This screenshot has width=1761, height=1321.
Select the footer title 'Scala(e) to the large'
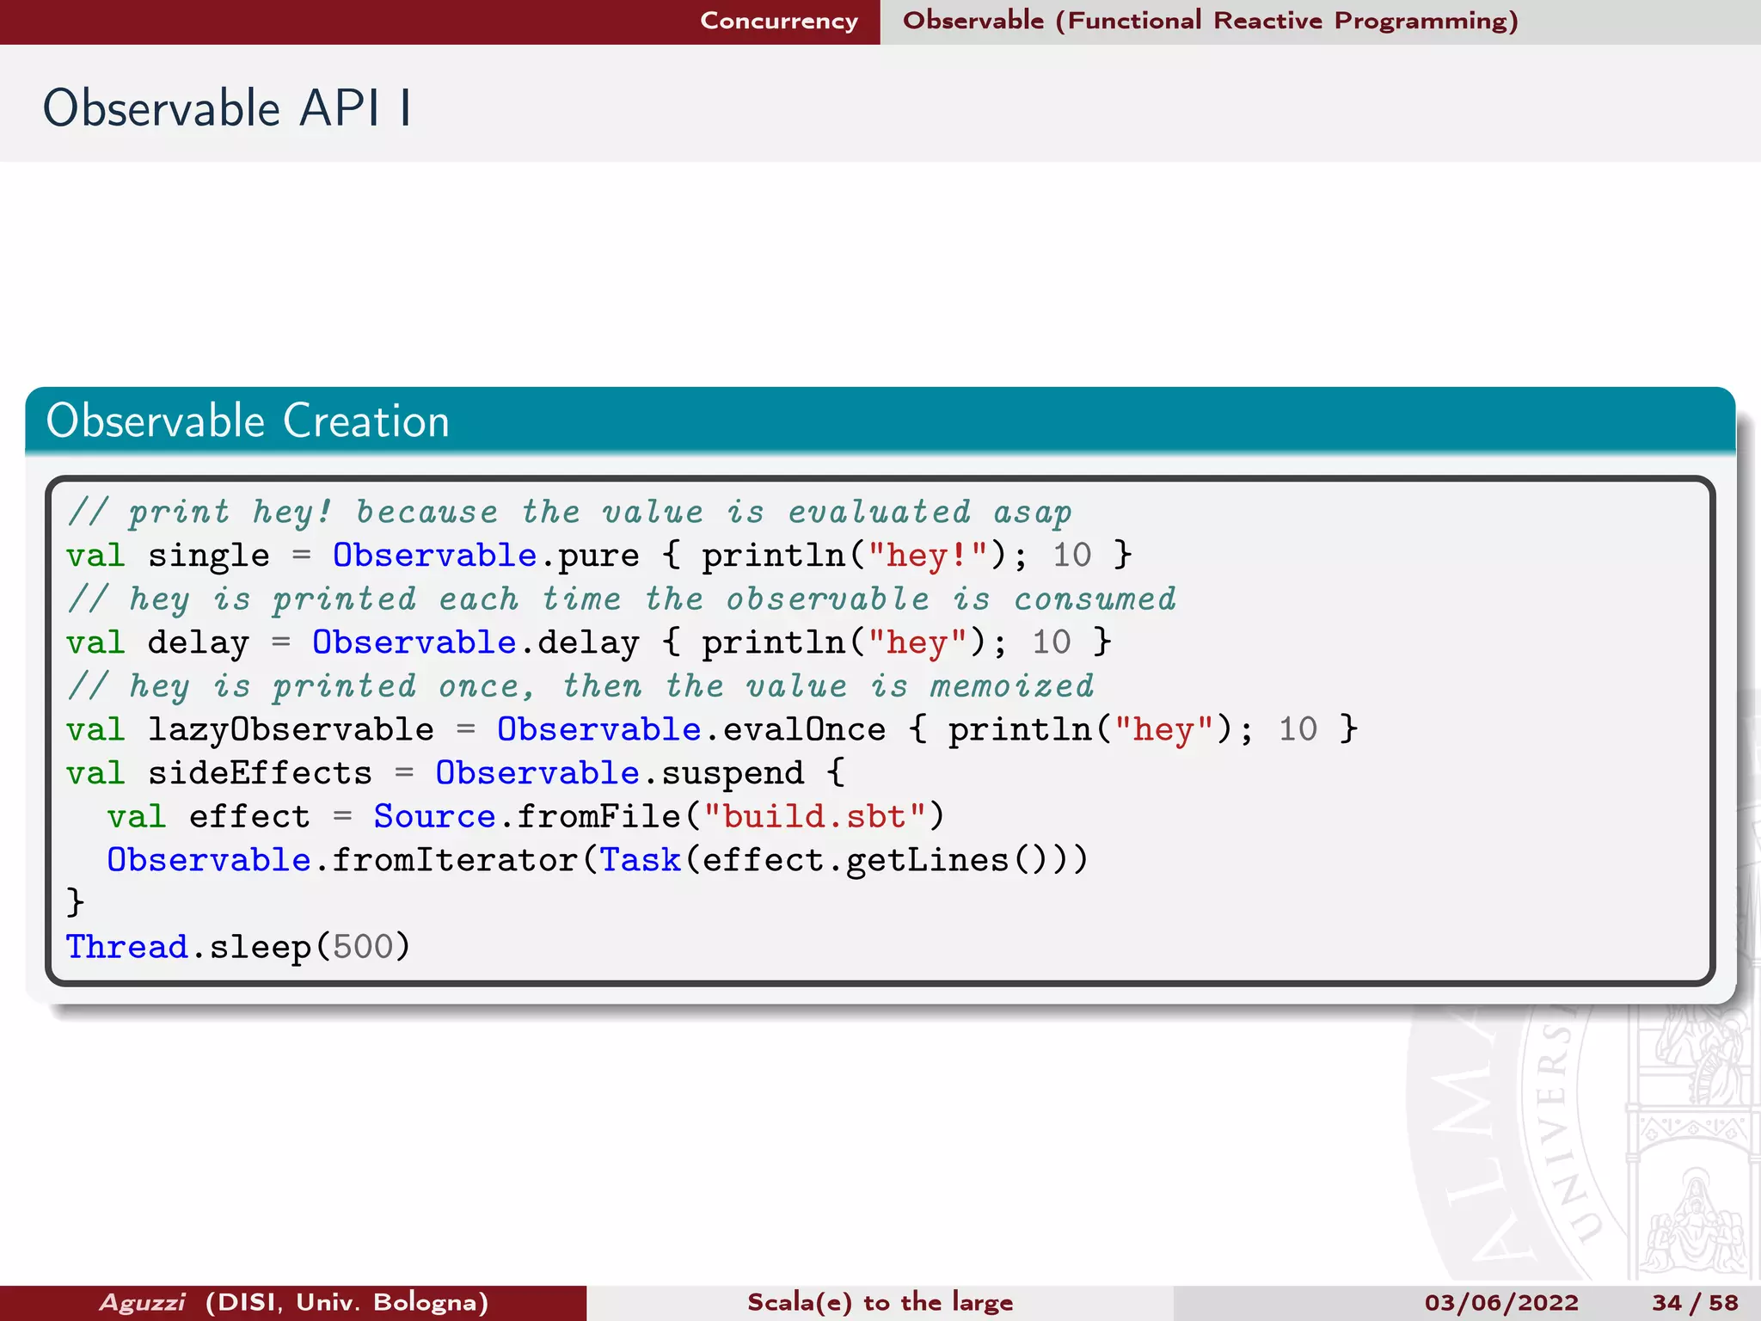(x=880, y=1302)
